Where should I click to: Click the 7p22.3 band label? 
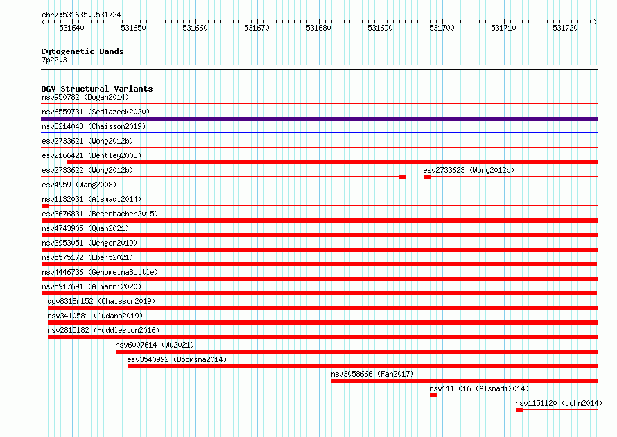[x=54, y=60]
